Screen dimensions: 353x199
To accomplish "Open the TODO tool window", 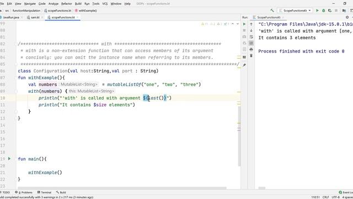I will [5, 192].
